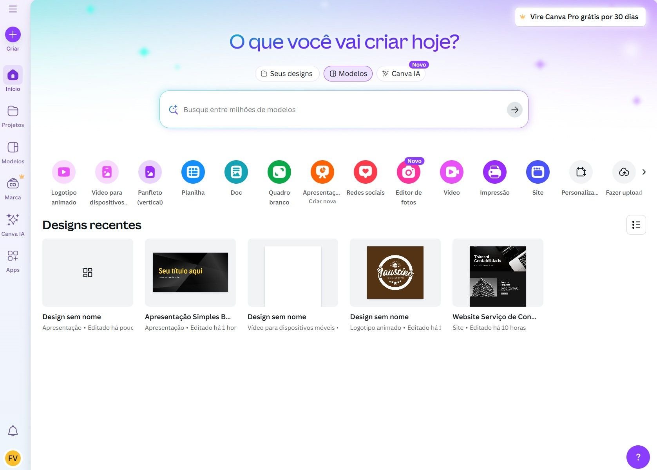The width and height of the screenshot is (657, 470).
Task: Open the Editor de fotos
Action: click(409, 172)
